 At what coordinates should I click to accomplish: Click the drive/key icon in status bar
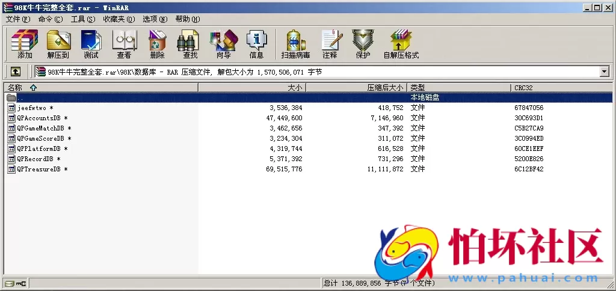click(16, 283)
